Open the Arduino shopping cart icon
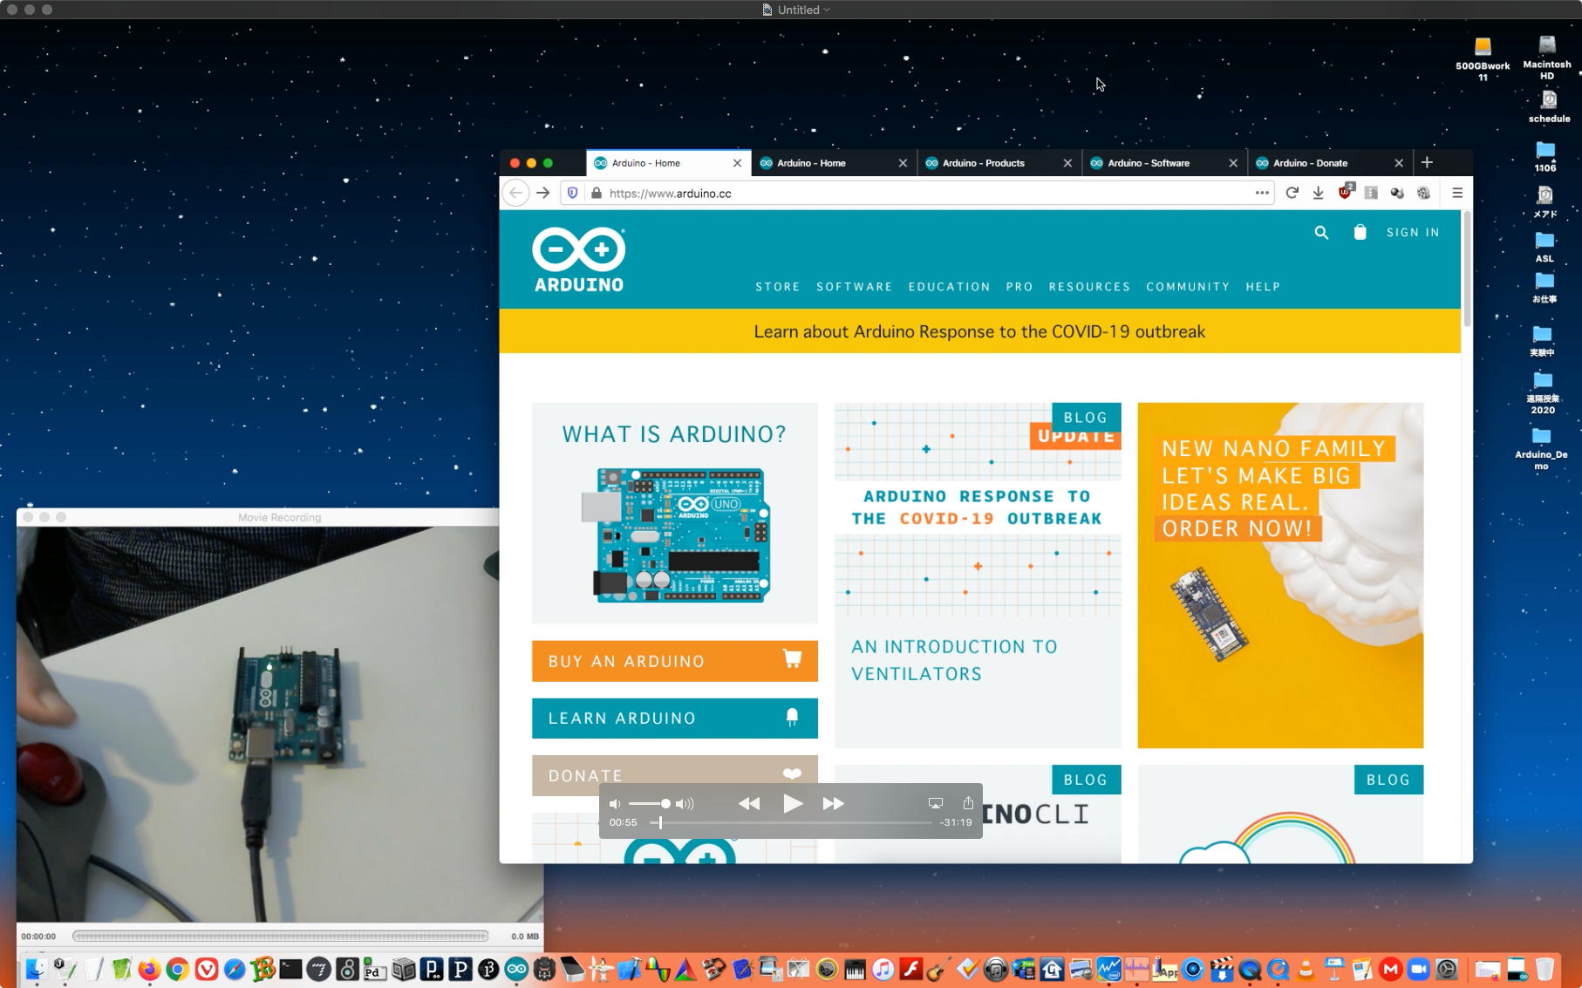Image resolution: width=1582 pixels, height=988 pixels. pos(1360,232)
